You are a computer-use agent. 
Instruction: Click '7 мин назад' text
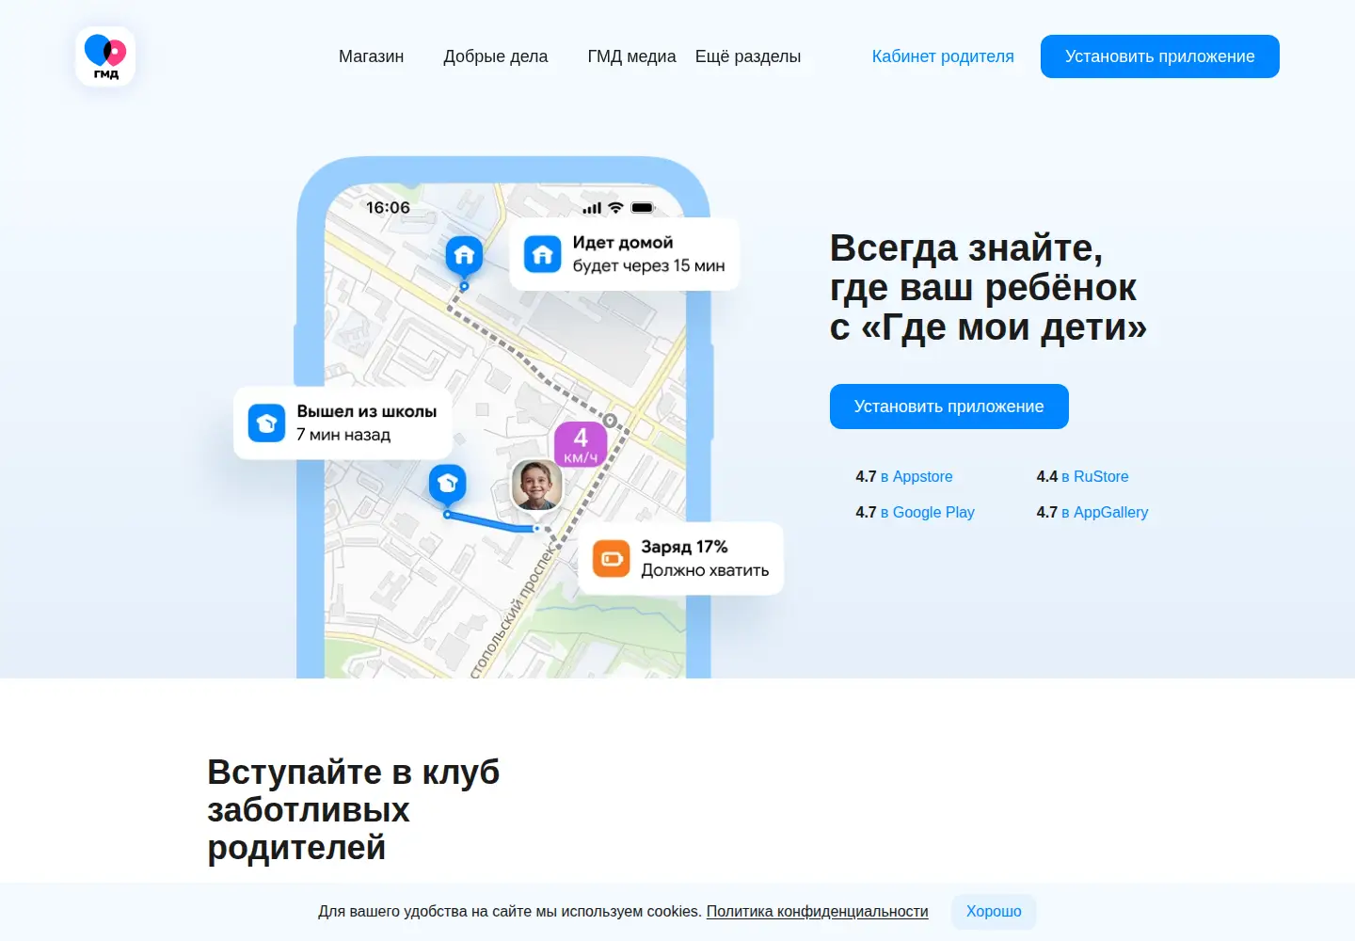[x=343, y=435]
